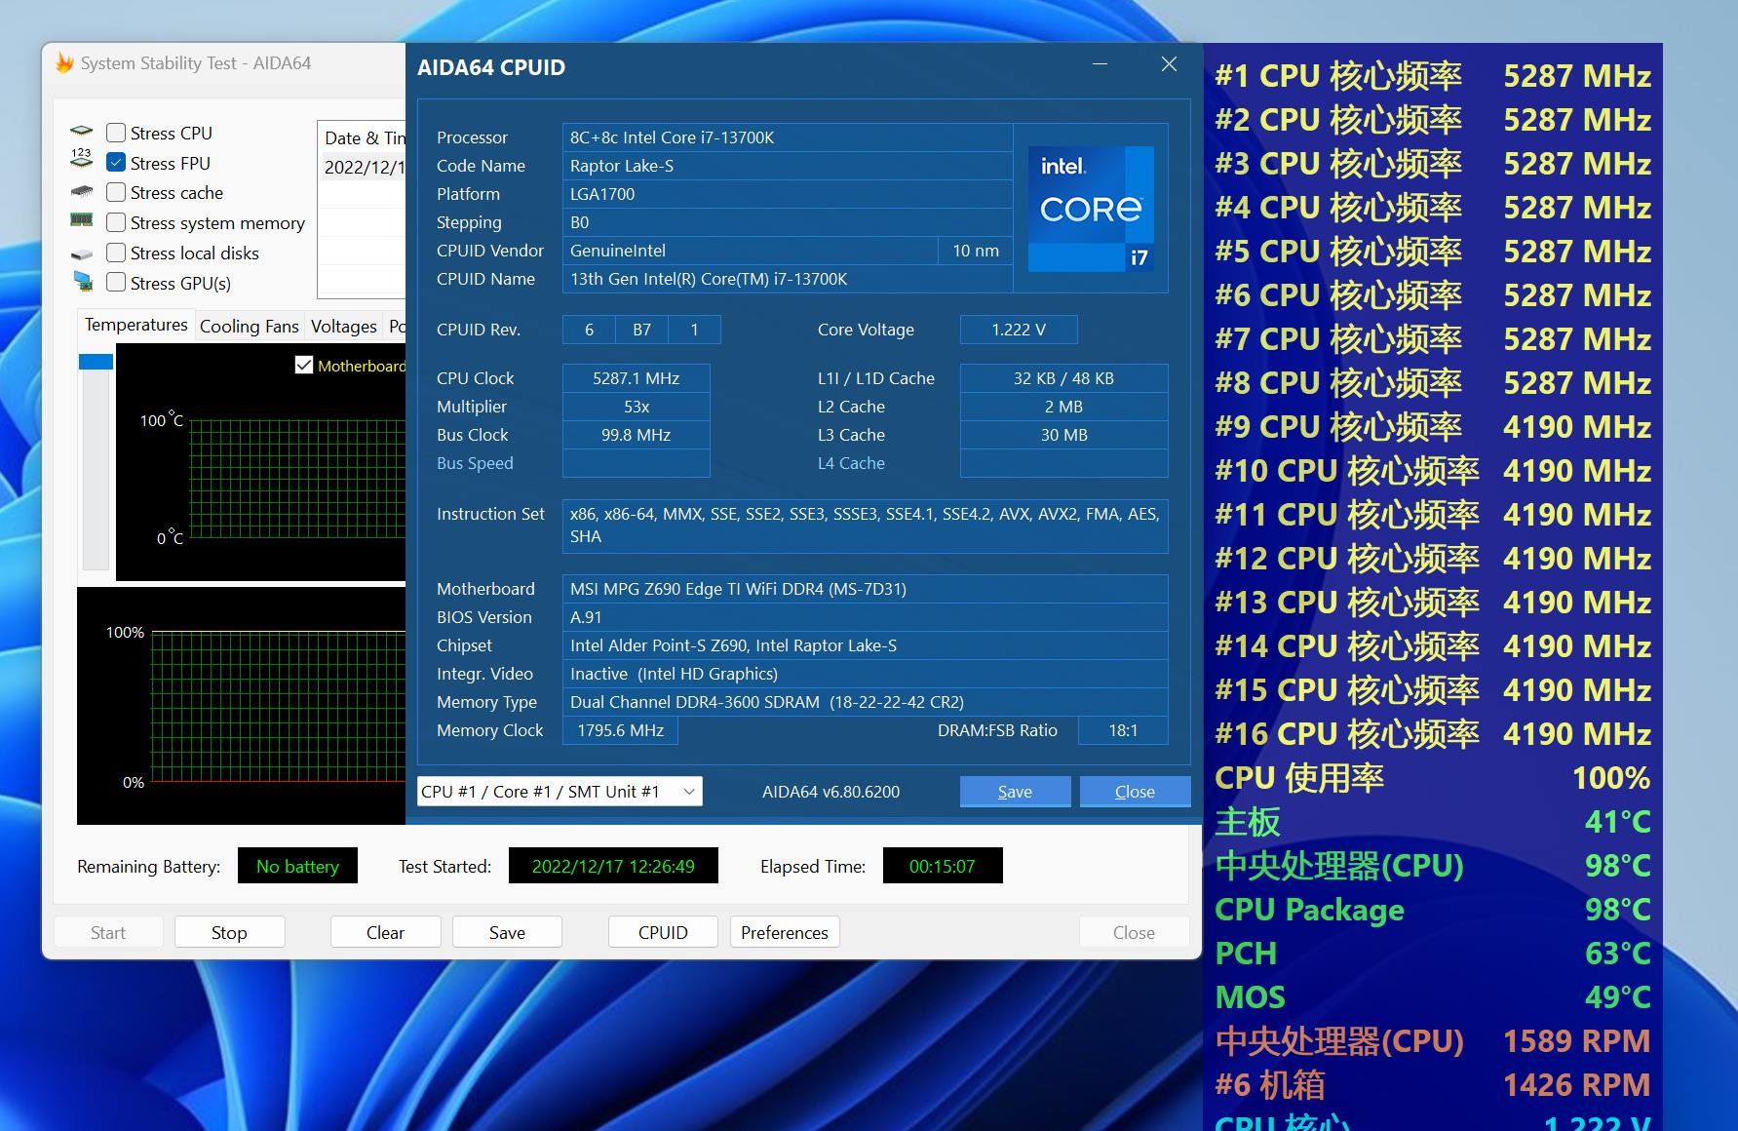Click the Motherboard value MSI MPG Z690 Edge

point(866,589)
